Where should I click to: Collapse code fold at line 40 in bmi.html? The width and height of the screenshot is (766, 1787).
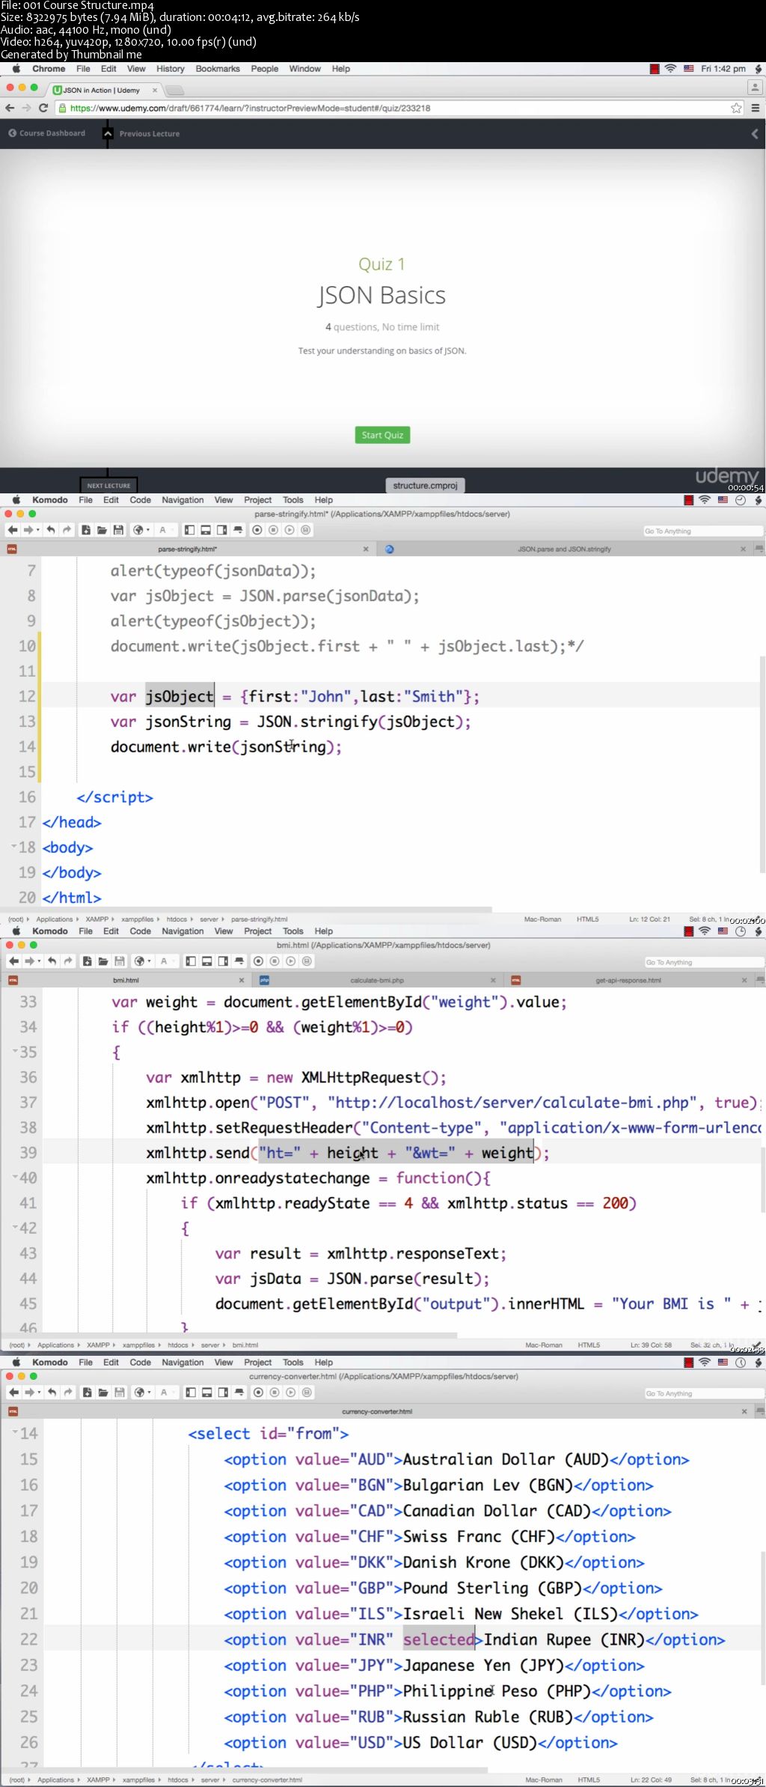pos(15,1176)
